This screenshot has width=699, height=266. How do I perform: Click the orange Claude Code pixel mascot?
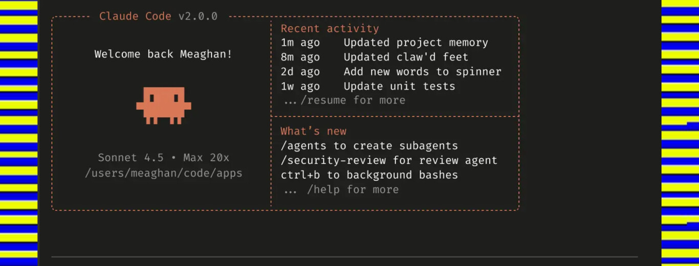pyautogui.click(x=164, y=105)
